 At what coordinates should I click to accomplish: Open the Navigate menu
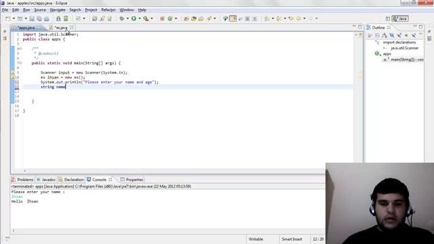[58, 10]
